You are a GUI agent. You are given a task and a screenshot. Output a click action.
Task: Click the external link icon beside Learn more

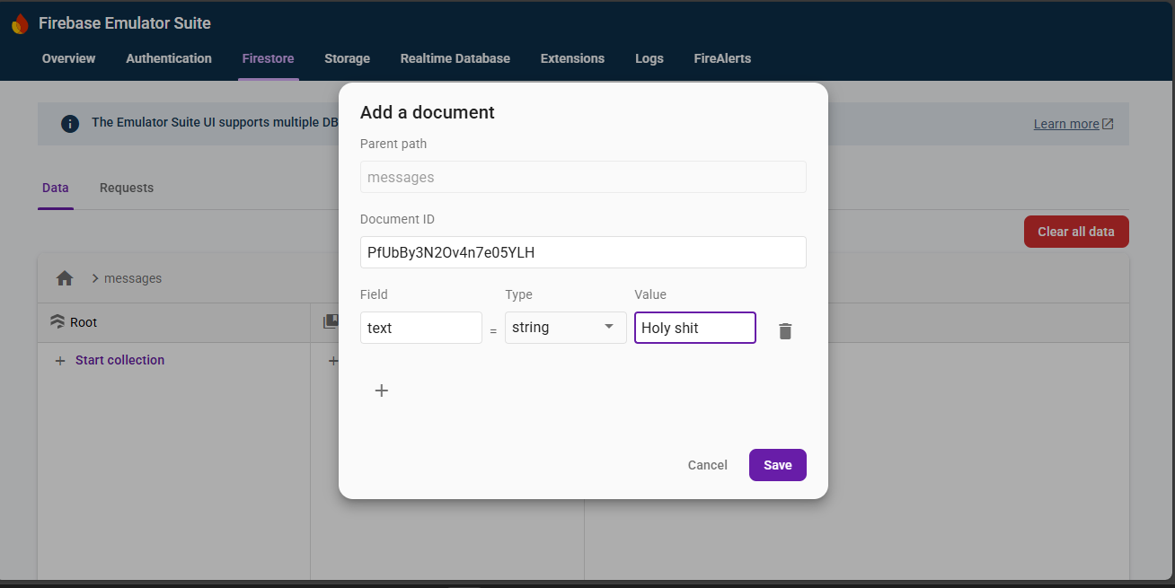[x=1109, y=123]
